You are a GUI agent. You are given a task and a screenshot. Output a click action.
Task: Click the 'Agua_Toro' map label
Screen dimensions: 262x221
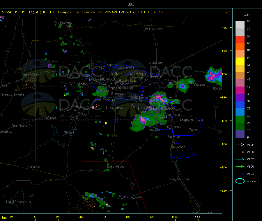tap(31, 75)
